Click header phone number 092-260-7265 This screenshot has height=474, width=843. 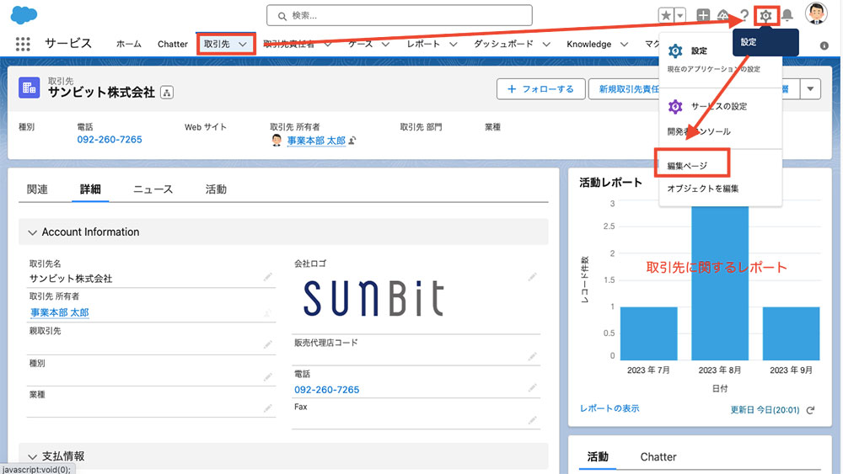point(109,140)
